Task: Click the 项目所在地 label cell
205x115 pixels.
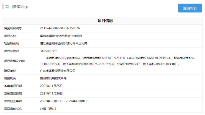Action: [20, 44]
